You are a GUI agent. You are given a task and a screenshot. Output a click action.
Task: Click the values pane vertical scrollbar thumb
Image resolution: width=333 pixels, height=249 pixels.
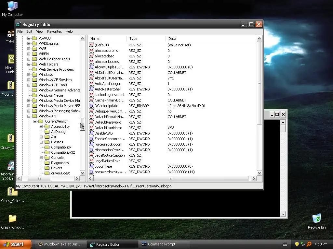pos(259,83)
